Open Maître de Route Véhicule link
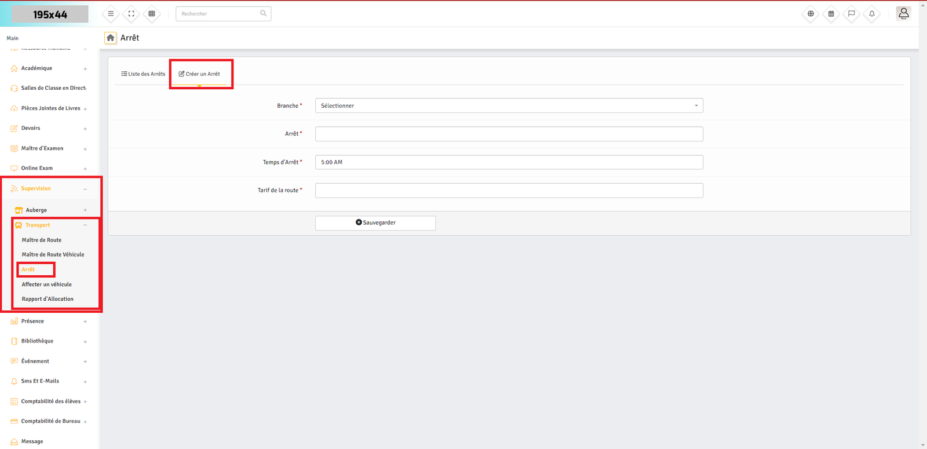 (x=53, y=255)
